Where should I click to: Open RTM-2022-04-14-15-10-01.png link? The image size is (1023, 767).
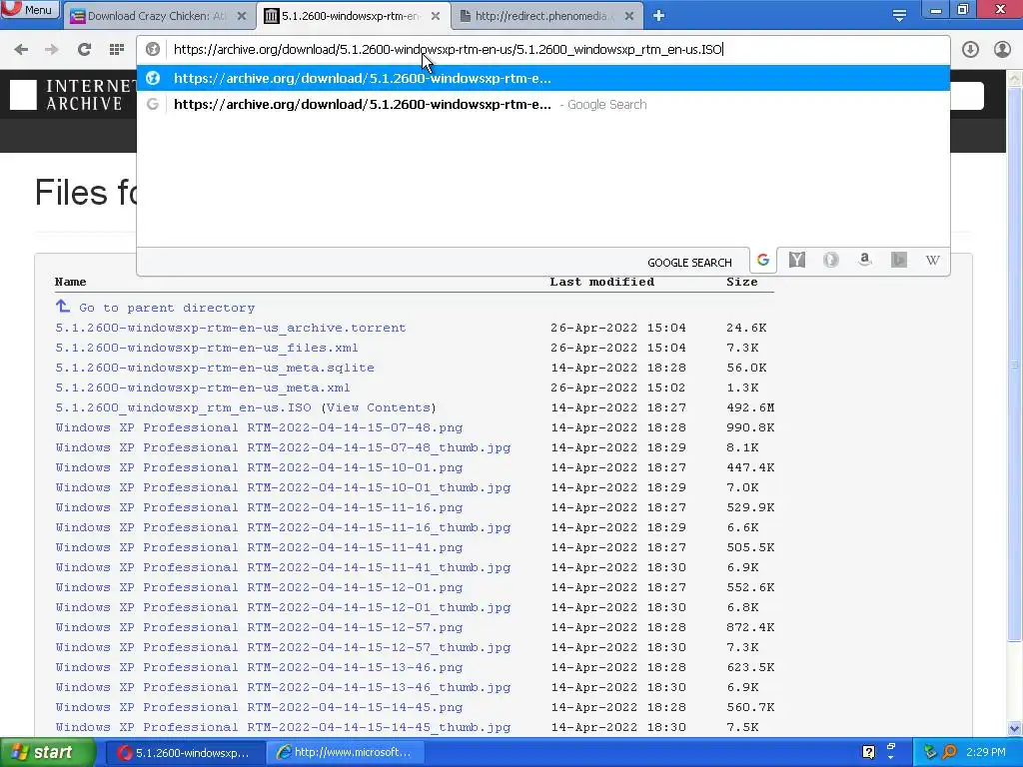pyautogui.click(x=259, y=467)
